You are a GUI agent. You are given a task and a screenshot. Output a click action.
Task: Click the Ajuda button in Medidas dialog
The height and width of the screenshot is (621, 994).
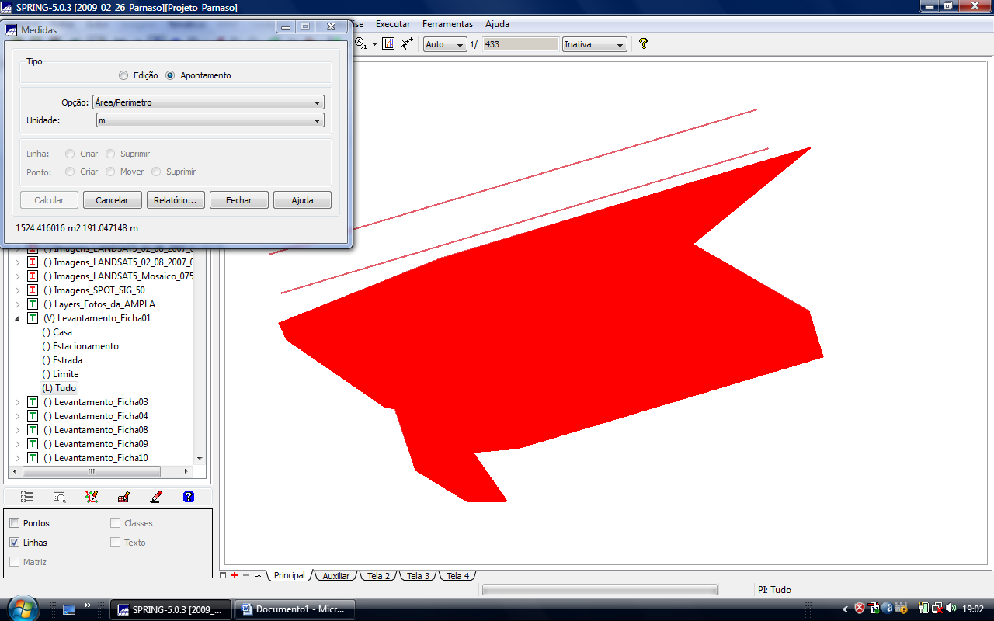pos(302,200)
